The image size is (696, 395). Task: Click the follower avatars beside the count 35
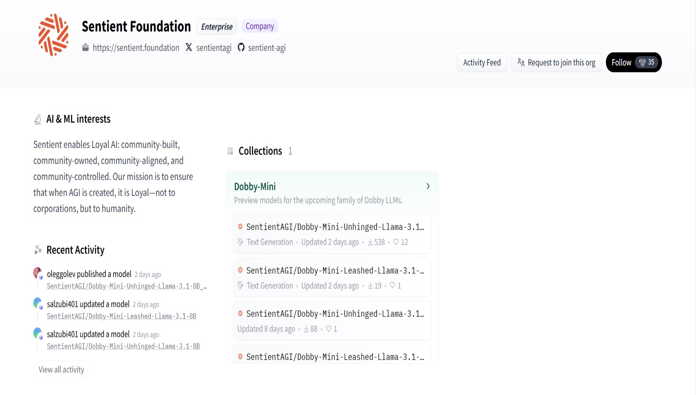643,62
